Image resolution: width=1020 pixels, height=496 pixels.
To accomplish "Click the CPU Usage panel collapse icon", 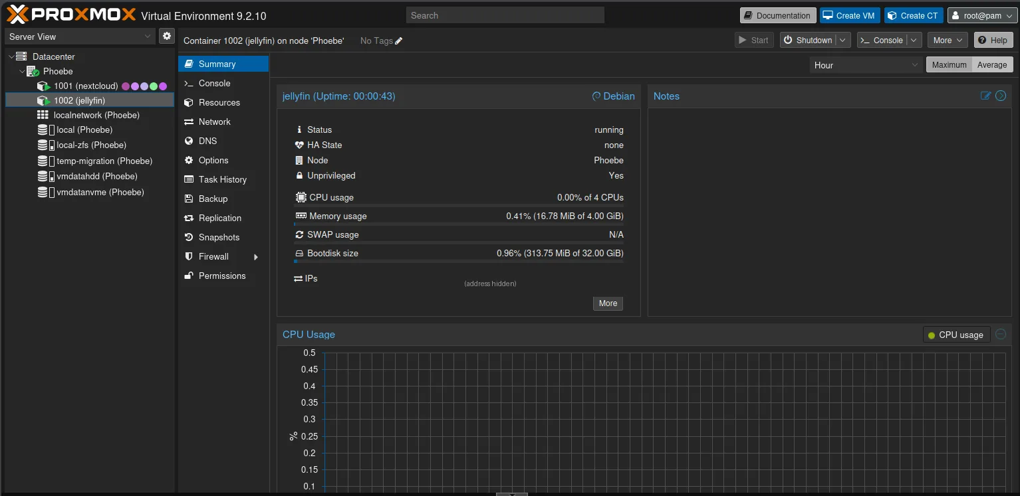I will [1001, 335].
